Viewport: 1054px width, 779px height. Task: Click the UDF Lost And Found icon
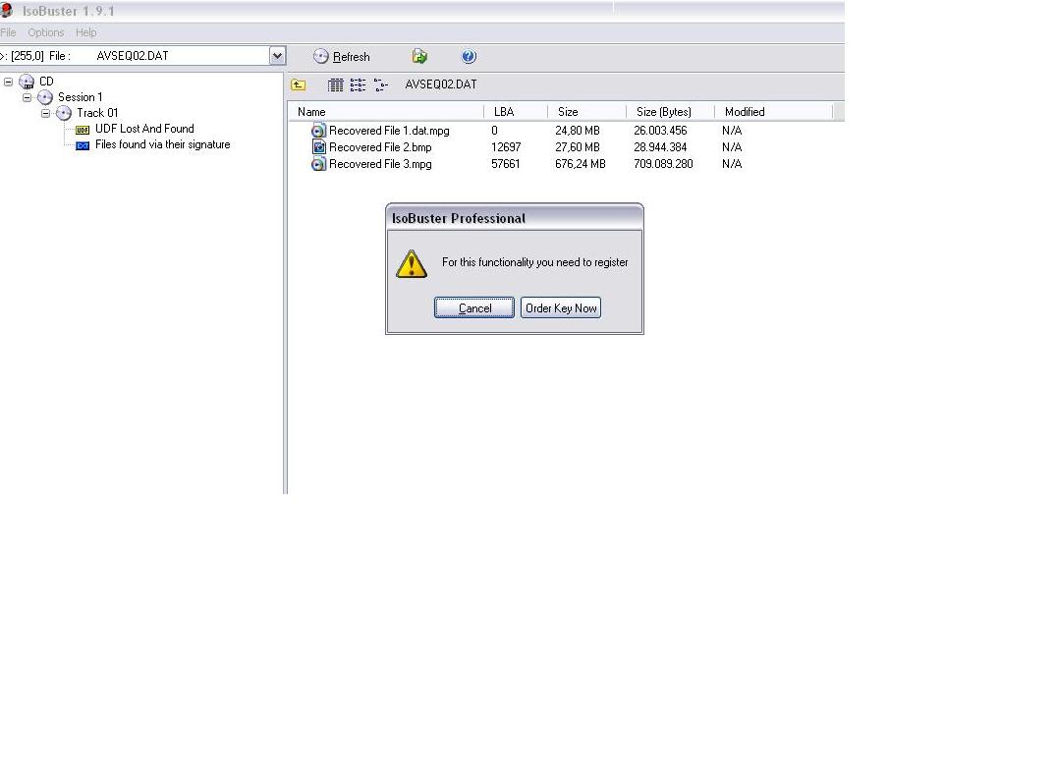(x=83, y=130)
